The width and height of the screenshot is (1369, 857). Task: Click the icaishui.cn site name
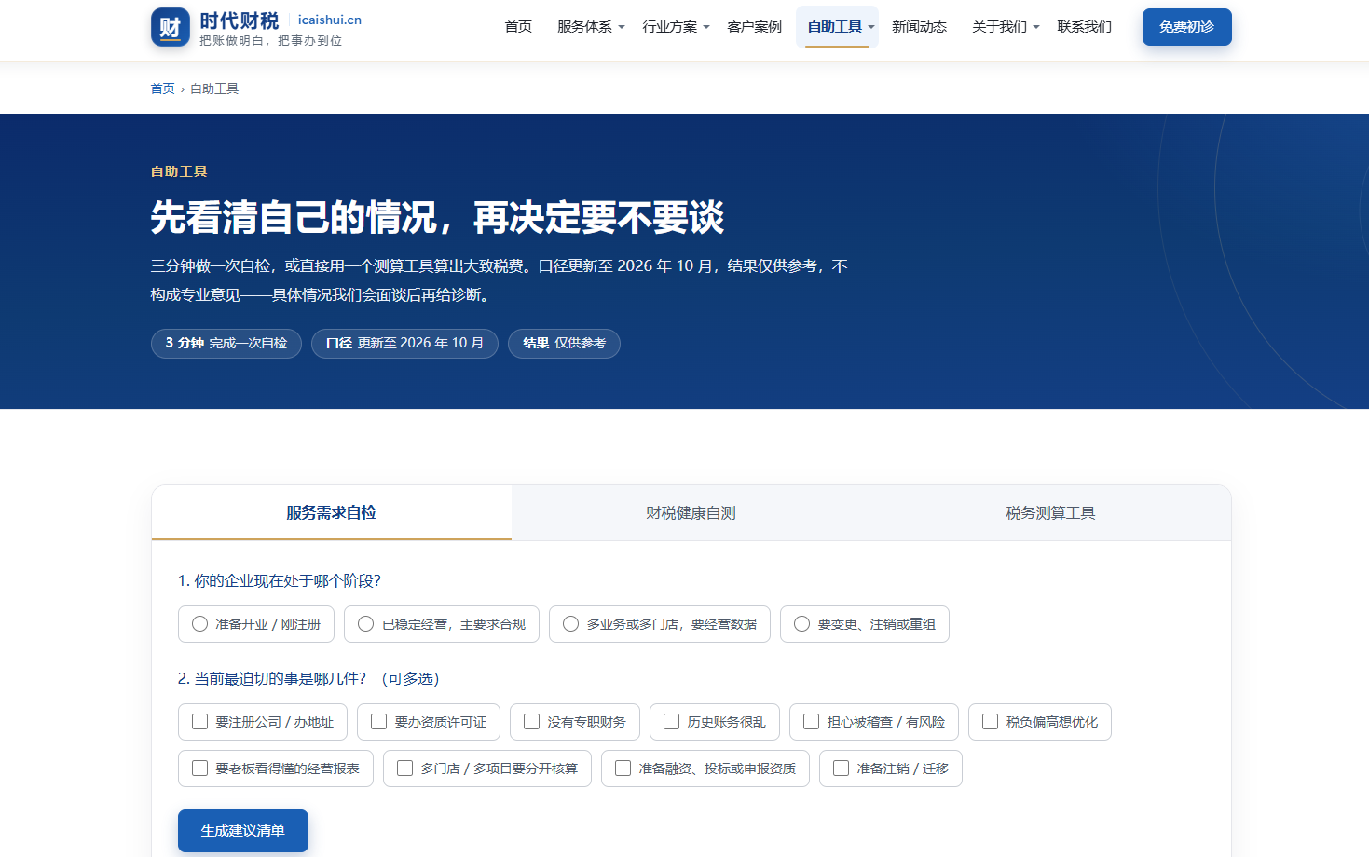click(330, 20)
